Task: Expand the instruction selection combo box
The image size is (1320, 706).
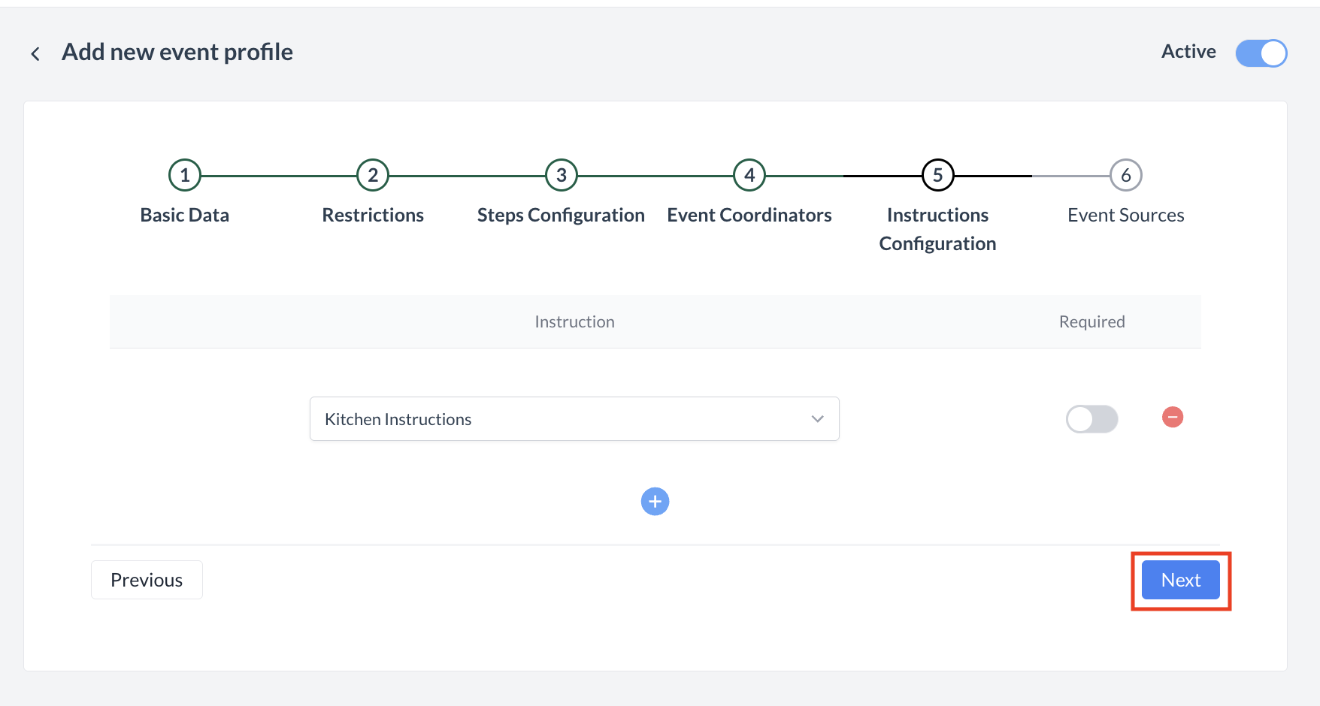Action: 574,418
